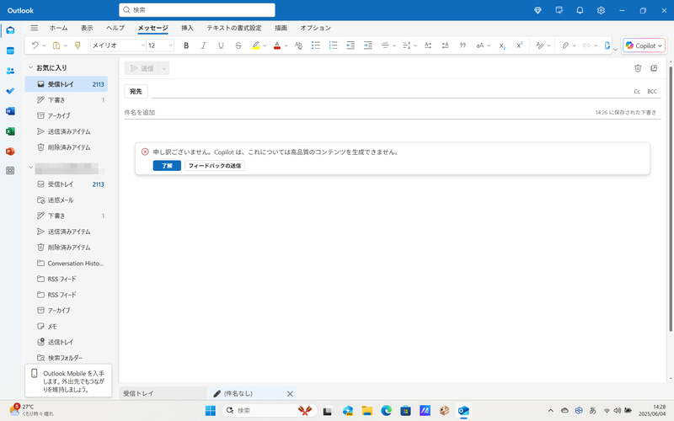Show the Cc field
Image resolution: width=674 pixels, height=421 pixels.
[637, 92]
